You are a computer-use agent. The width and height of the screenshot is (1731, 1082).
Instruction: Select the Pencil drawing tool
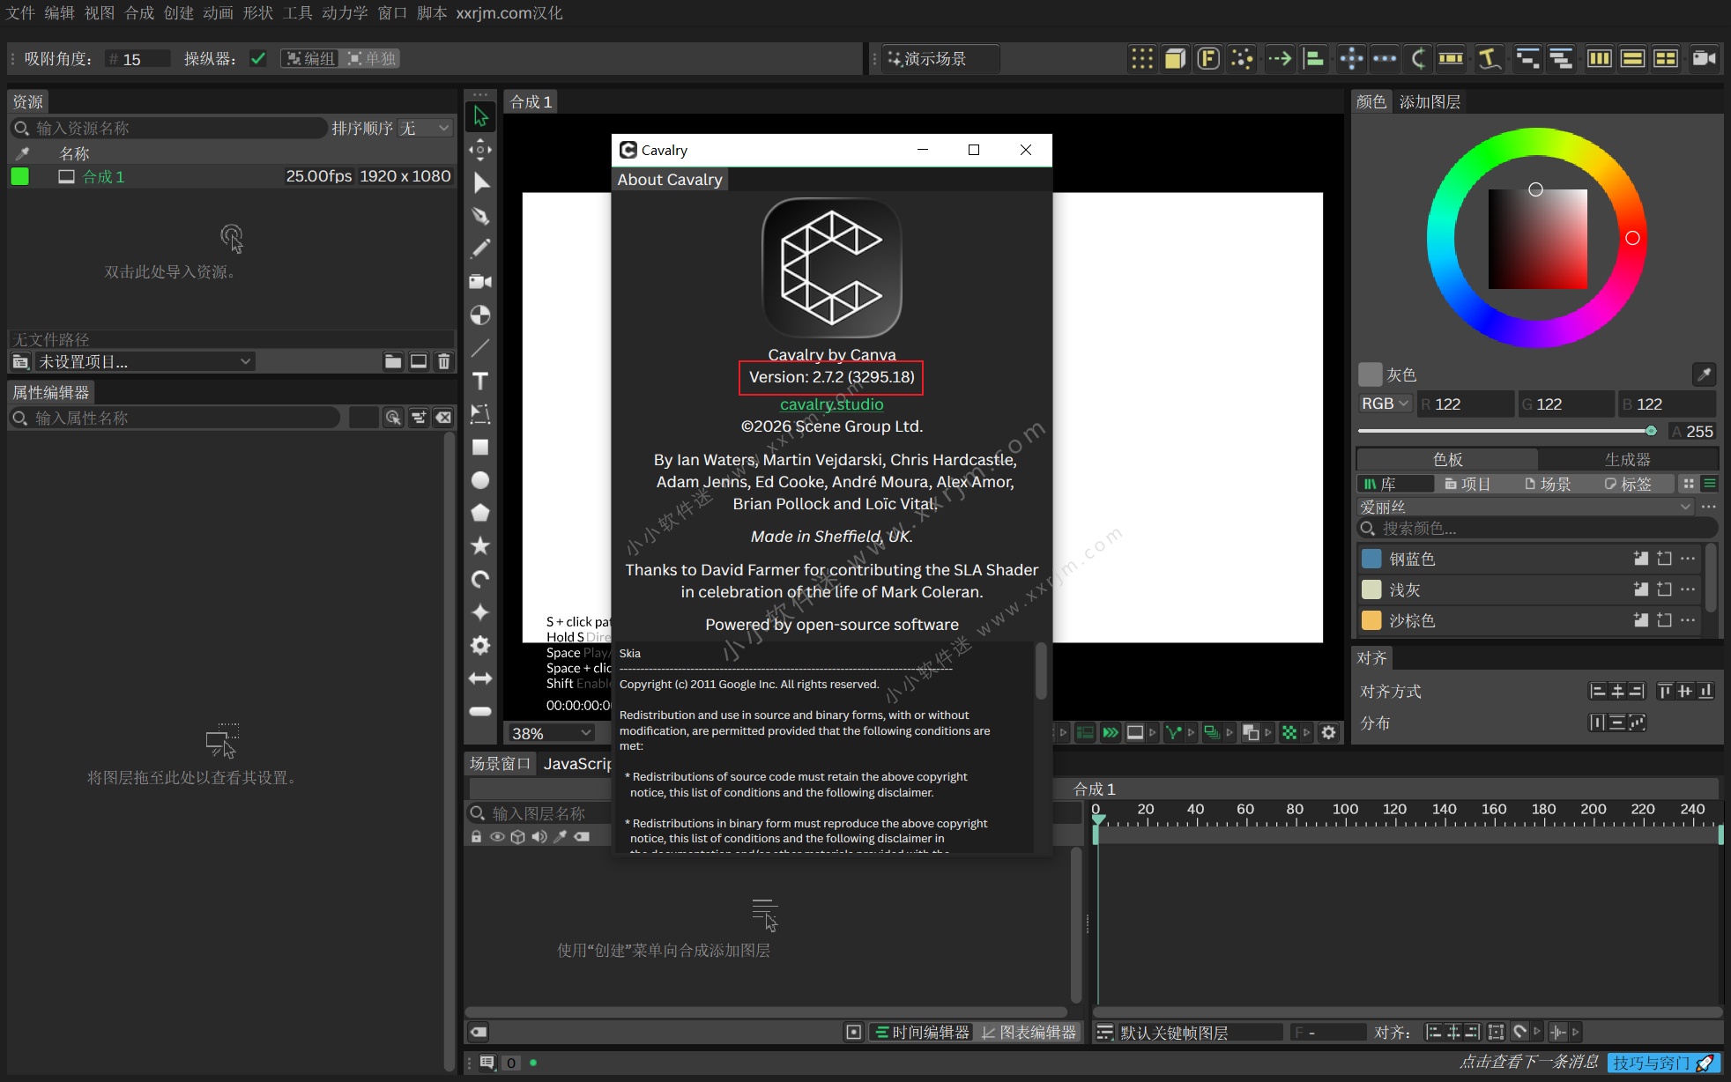click(x=480, y=248)
